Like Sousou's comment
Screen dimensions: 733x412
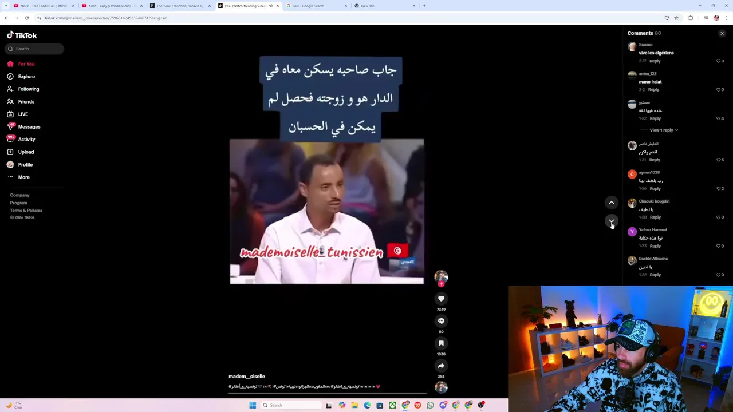click(x=719, y=61)
